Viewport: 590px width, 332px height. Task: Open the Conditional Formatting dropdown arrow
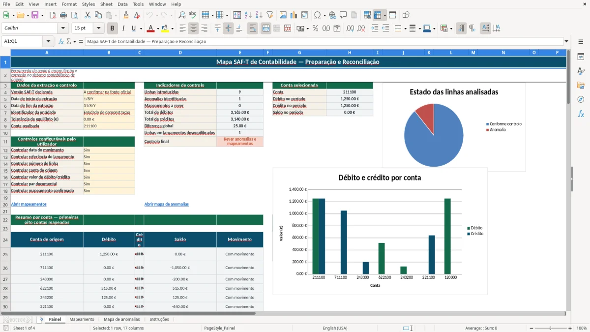point(451,29)
